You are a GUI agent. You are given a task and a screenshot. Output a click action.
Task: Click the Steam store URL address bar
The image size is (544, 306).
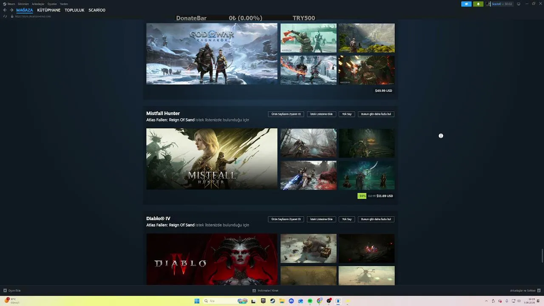pos(33,16)
